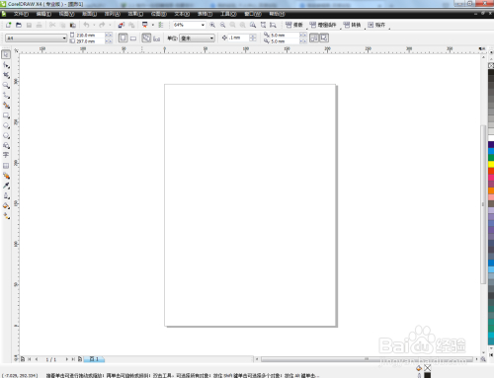Screen dimensions: 494x378
Task: Select the Crop tool in toolbox
Action: coord(6,75)
